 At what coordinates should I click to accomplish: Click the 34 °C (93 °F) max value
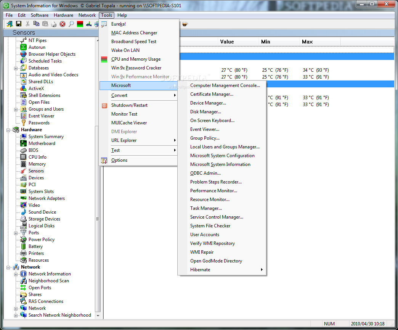click(316, 70)
